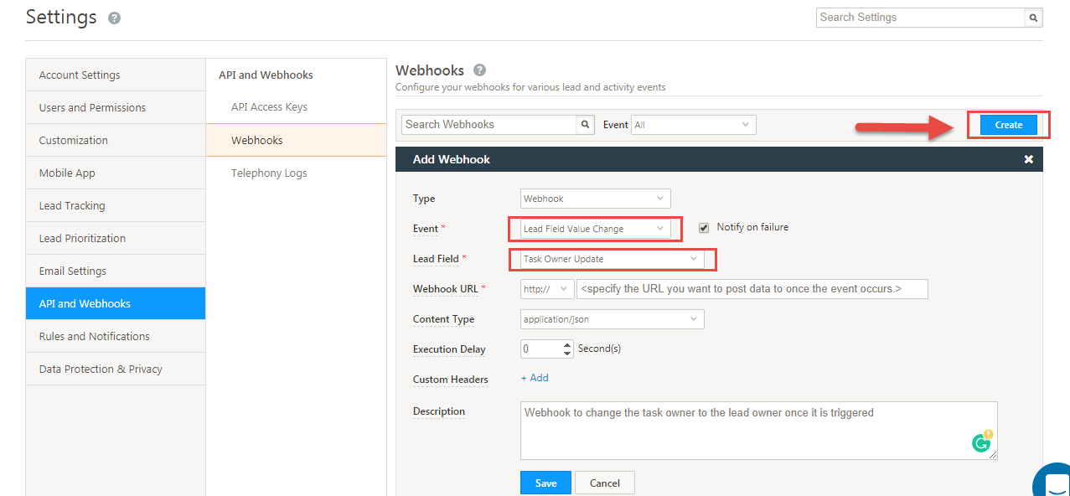Click the magnifier icon beside Search Settings
Image resolution: width=1070 pixels, height=496 pixels.
pyautogui.click(x=1034, y=18)
